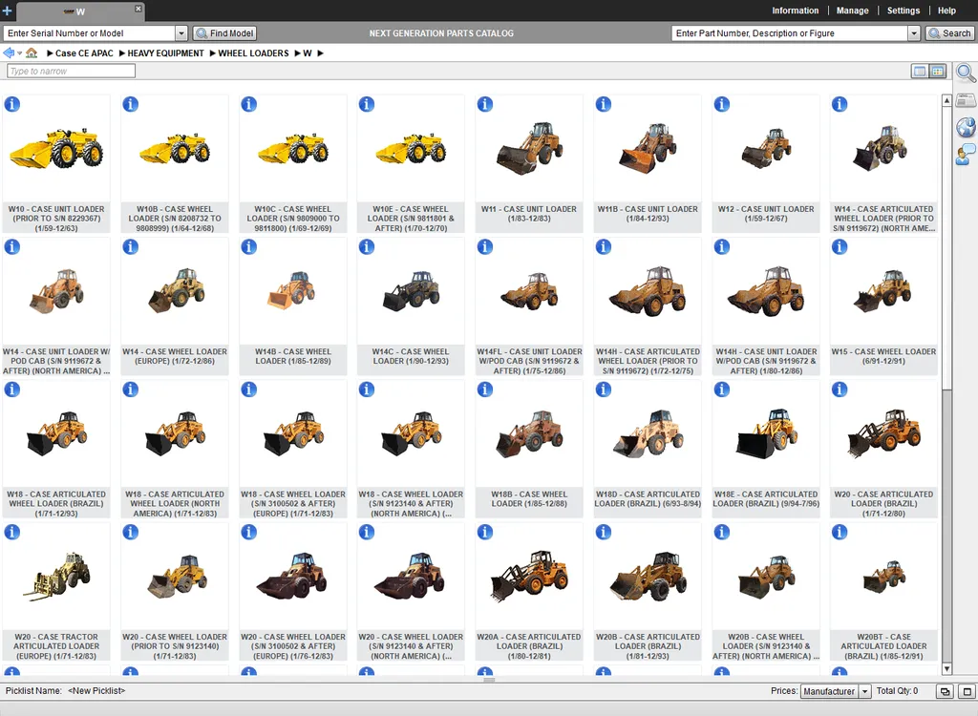The image size is (978, 716).
Task: Show info for W14FL Case Unit Loader
Action: click(x=485, y=247)
